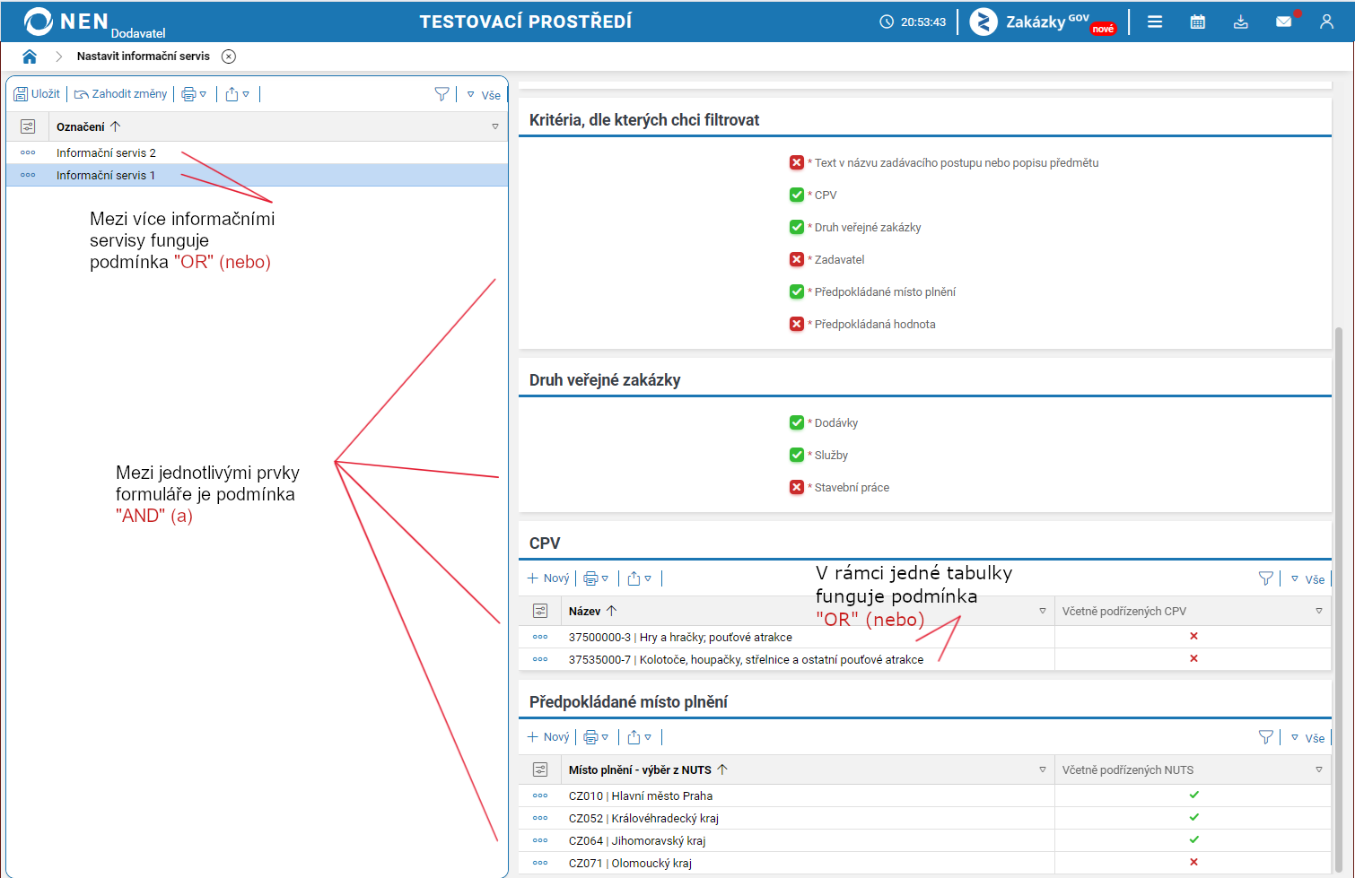Open print menu in CPV toolbar
Screen dimensions: 1355x878
pyautogui.click(x=596, y=578)
